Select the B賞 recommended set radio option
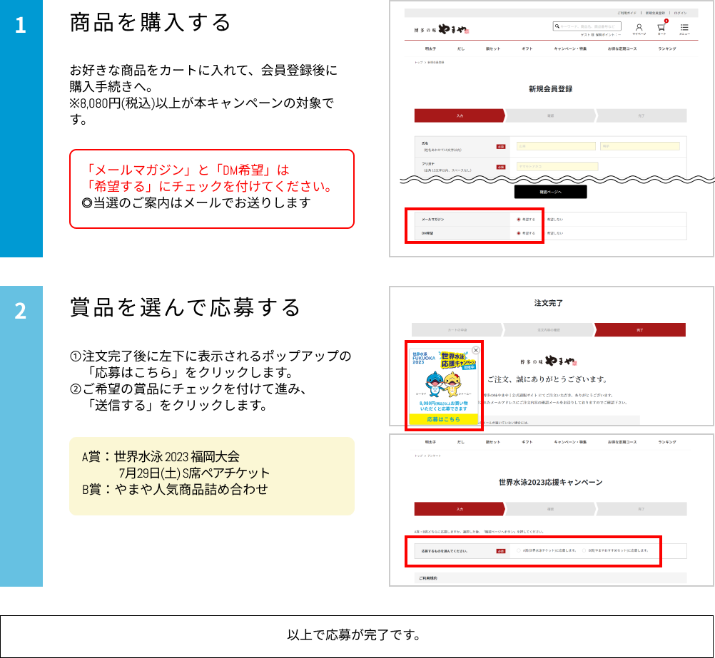 tap(584, 550)
